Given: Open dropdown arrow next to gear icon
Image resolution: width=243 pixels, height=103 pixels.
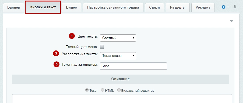Looking at the screenshot, I should pyautogui.click(x=228, y=7).
